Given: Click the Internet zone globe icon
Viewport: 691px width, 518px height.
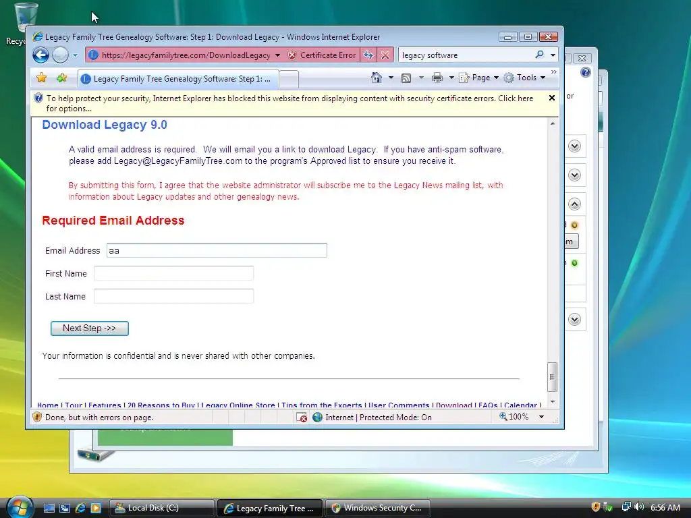Looking at the screenshot, I should (x=317, y=417).
